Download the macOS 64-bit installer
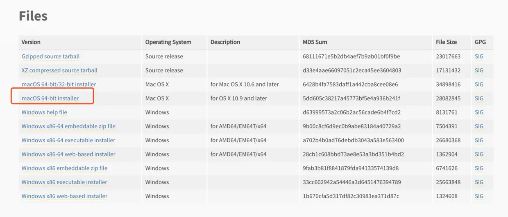The width and height of the screenshot is (508, 217). tap(50, 98)
